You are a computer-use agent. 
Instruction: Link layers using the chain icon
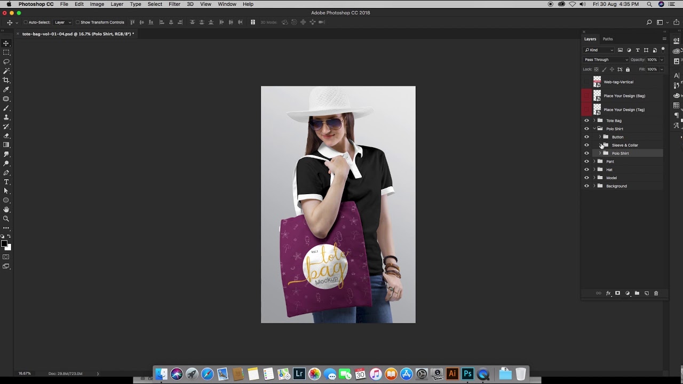click(x=599, y=293)
